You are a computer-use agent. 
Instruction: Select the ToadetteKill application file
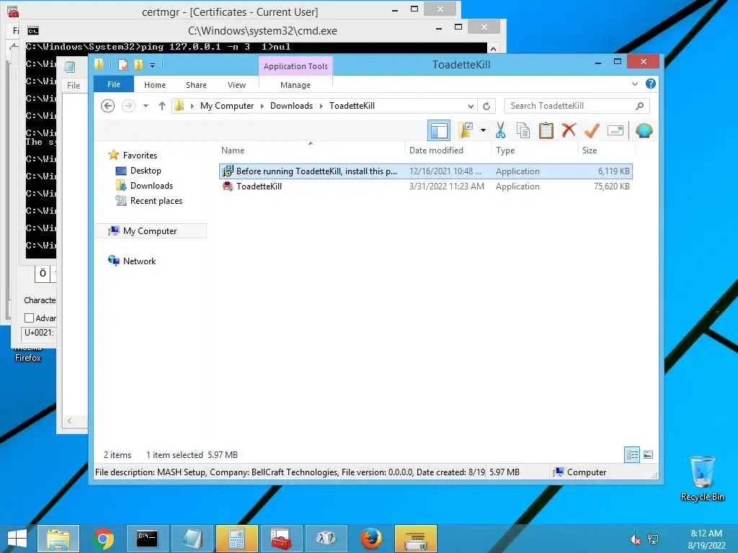[425, 186]
